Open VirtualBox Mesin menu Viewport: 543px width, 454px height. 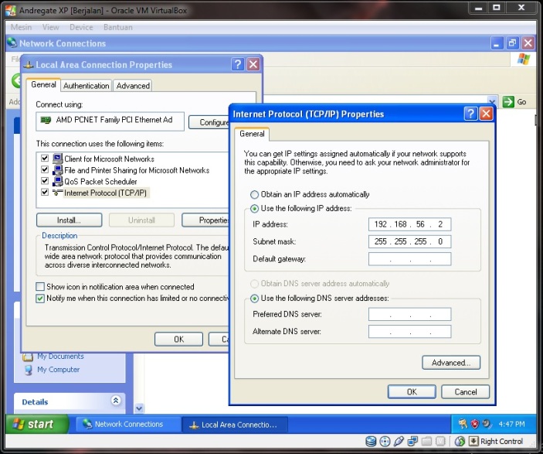21,27
